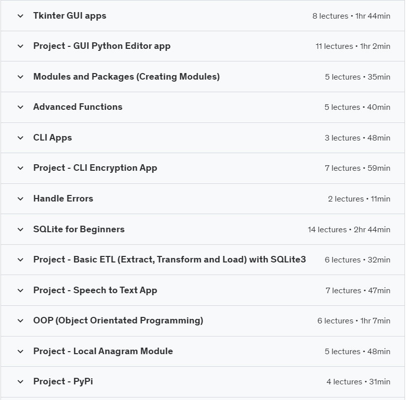Expand chevron for Project - Basic ETL section

20,260
